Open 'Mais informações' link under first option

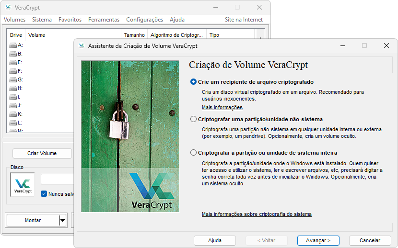point(222,107)
